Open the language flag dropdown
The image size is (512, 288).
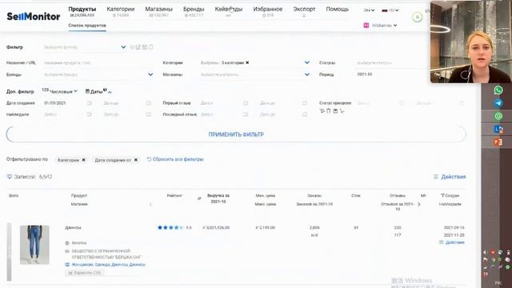point(390,10)
